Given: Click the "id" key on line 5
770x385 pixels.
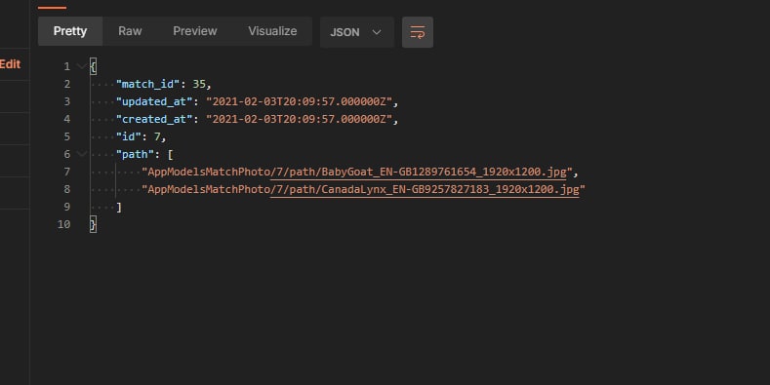Looking at the screenshot, I should click(129, 136).
